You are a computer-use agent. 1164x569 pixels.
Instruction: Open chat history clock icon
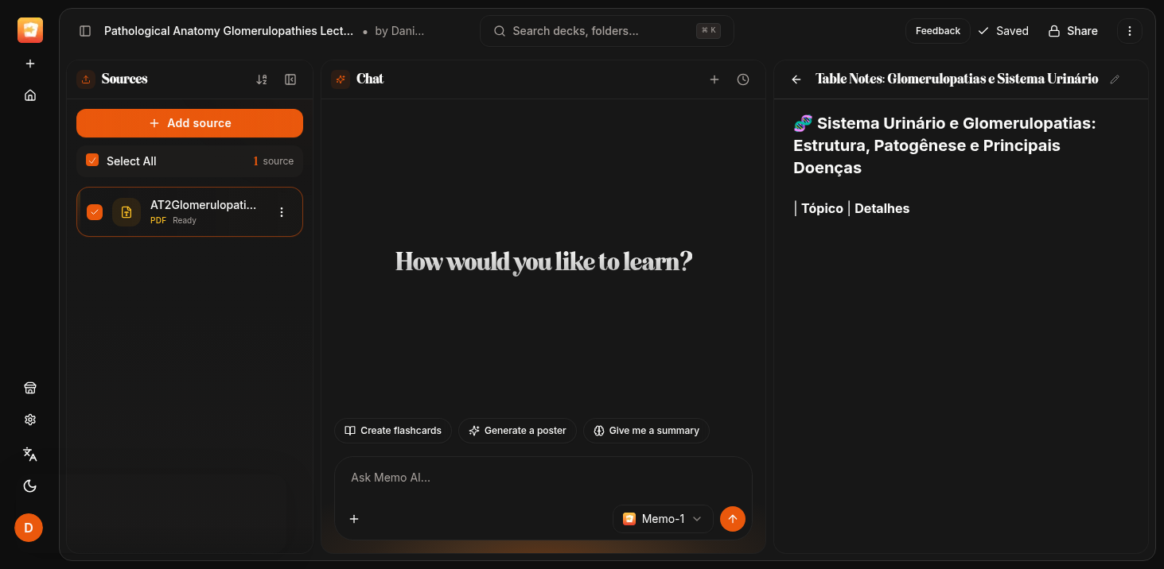(743, 79)
